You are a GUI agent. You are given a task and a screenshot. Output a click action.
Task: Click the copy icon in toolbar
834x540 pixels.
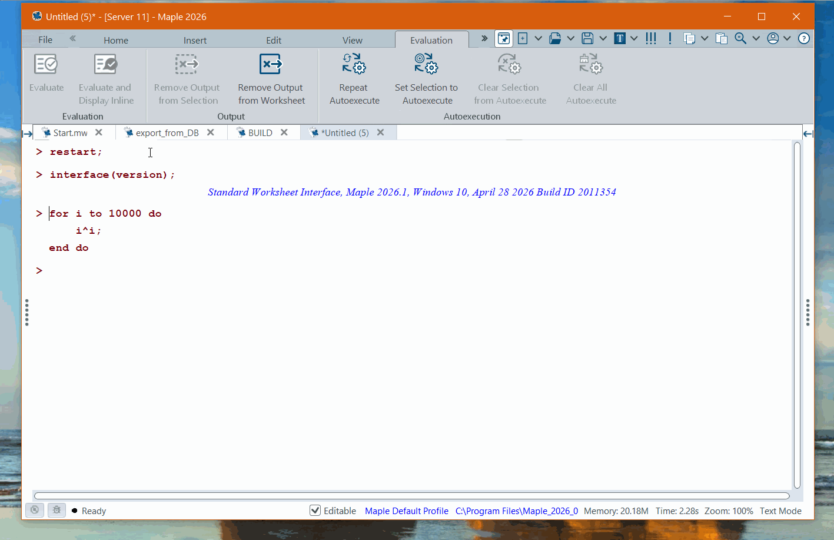tap(689, 39)
